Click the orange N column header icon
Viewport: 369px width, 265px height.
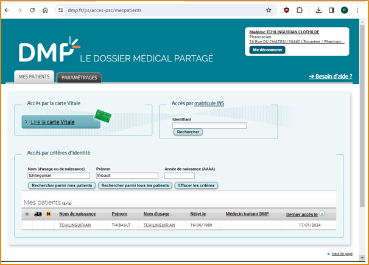click(48, 214)
